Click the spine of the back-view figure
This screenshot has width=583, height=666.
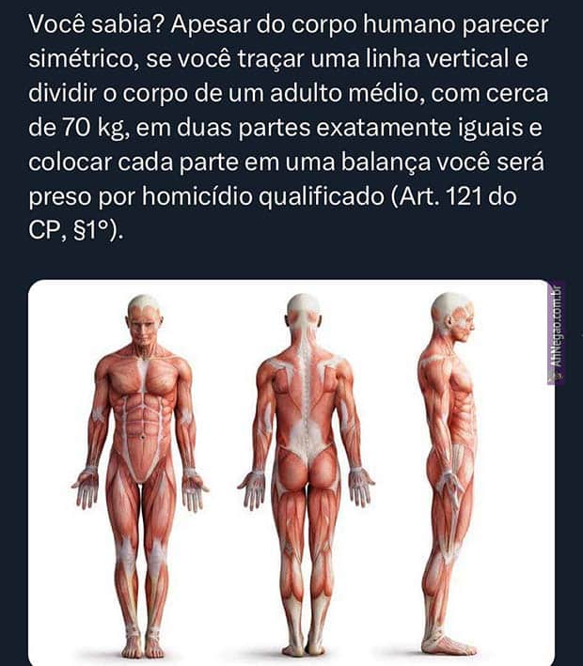point(304,399)
